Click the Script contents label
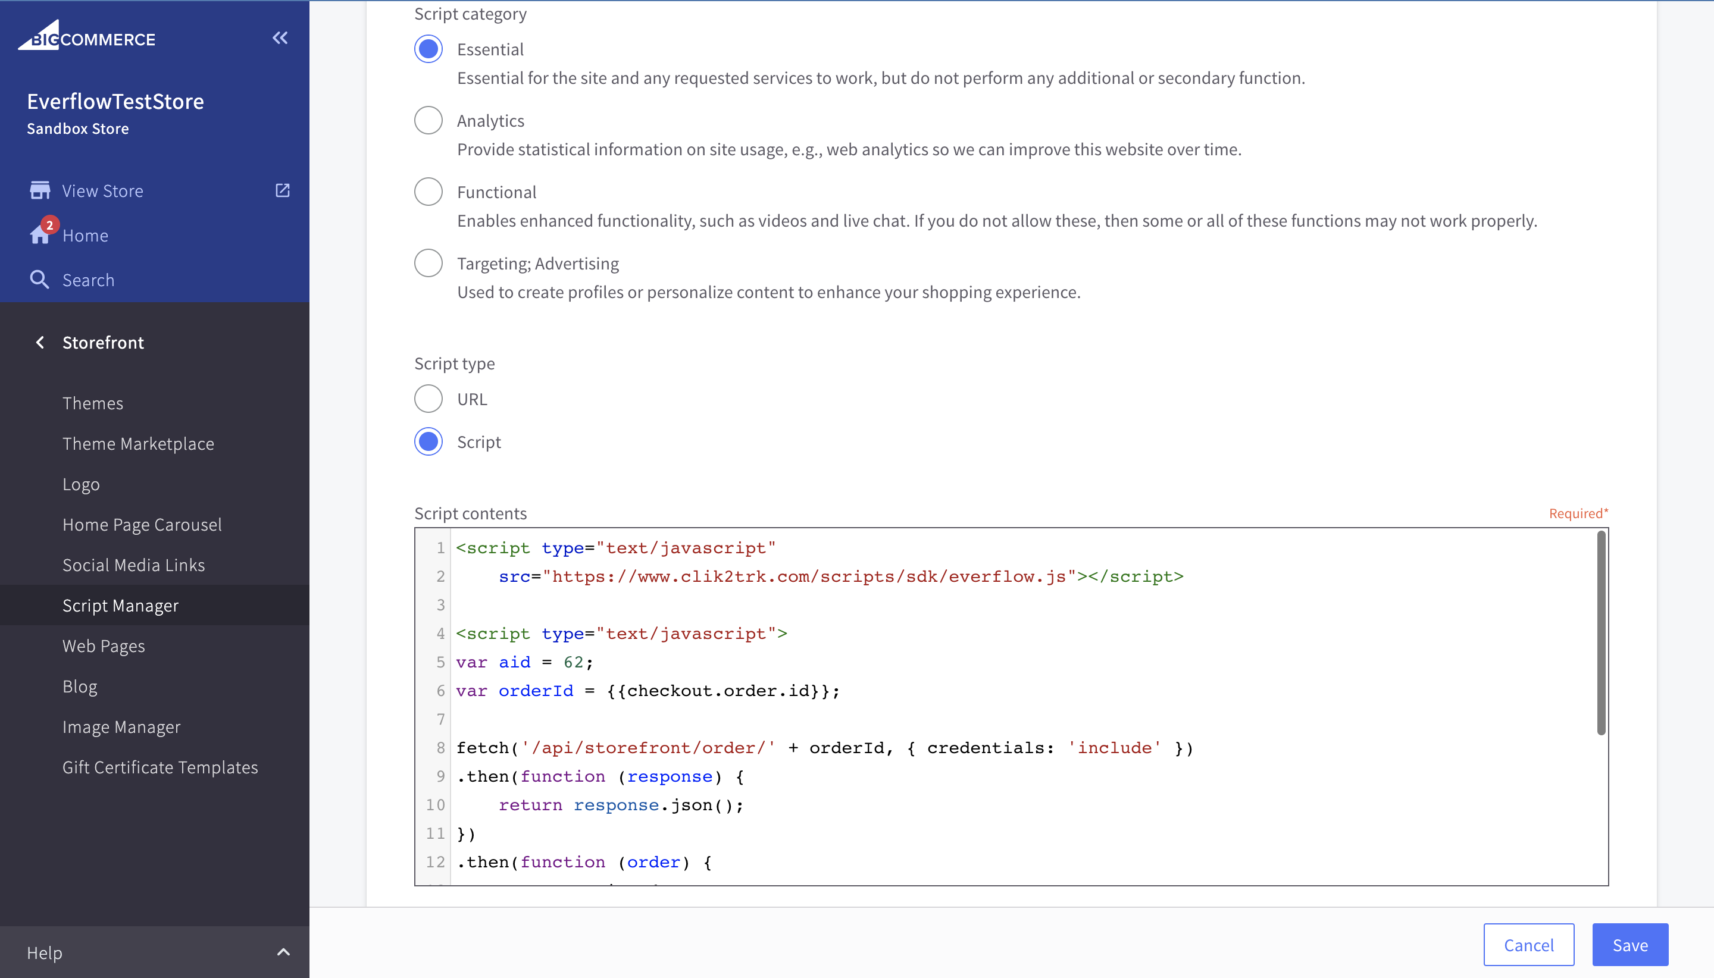The width and height of the screenshot is (1714, 978). (470, 513)
